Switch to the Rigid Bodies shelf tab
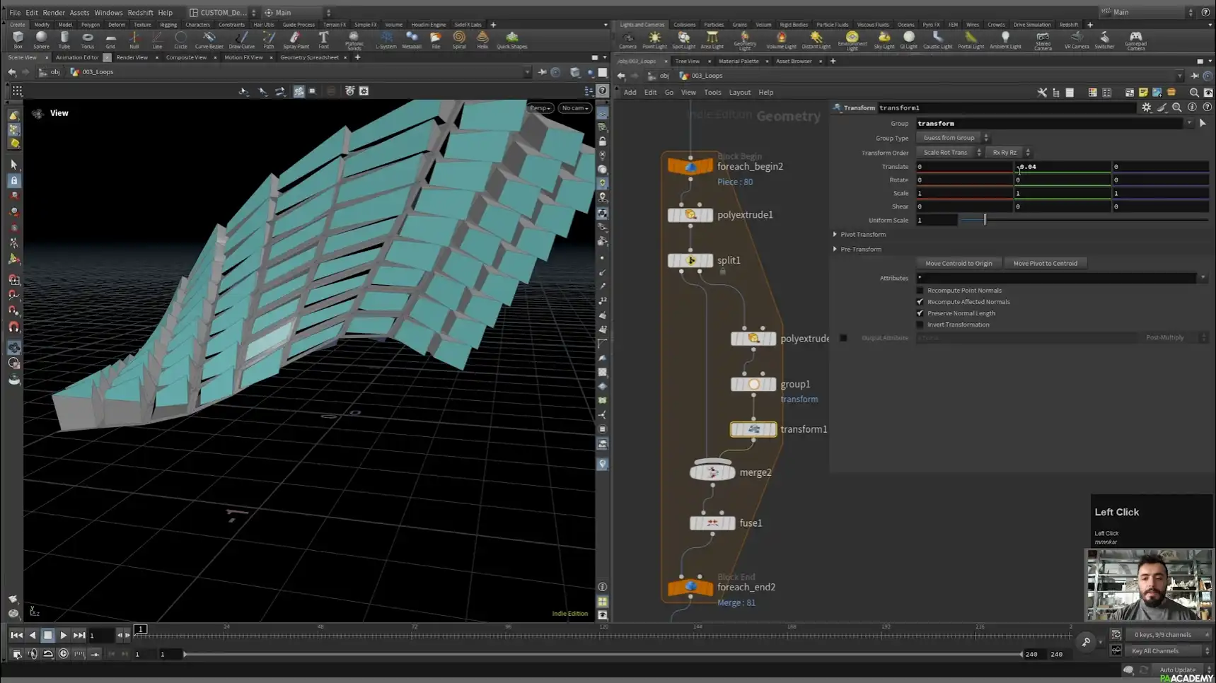1216x683 pixels. (794, 24)
